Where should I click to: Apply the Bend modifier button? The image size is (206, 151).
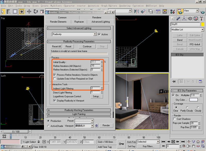point(180,40)
